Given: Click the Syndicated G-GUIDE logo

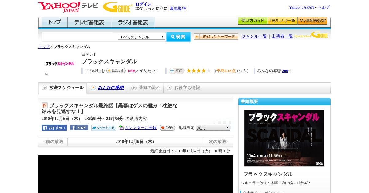Looking at the screenshot, I should pos(311,35).
